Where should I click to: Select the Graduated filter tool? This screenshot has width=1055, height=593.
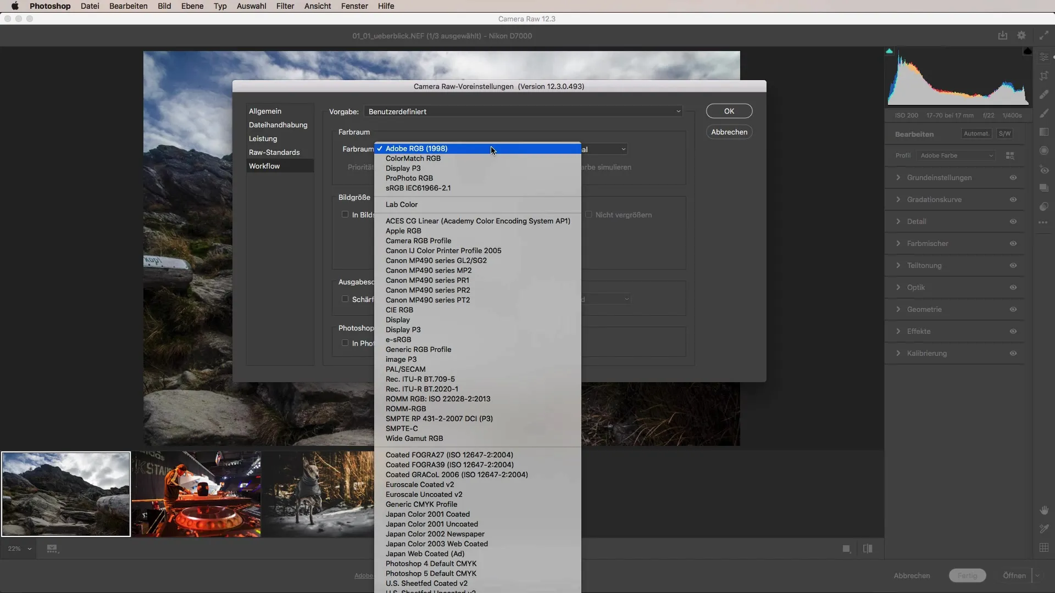pyautogui.click(x=1044, y=132)
